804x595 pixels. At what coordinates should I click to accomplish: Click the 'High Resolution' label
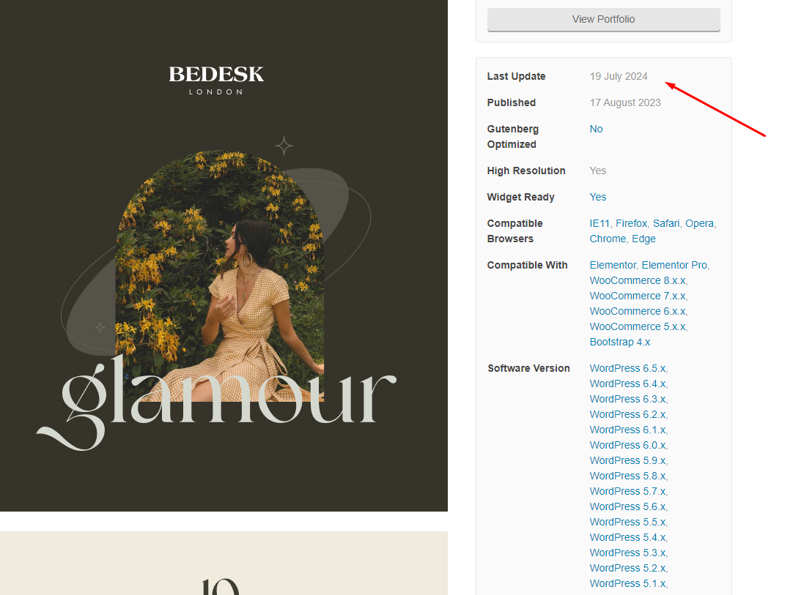526,171
